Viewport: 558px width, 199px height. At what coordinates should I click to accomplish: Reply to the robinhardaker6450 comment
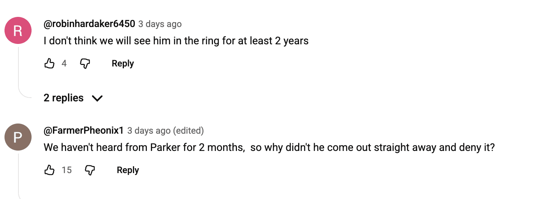point(123,64)
